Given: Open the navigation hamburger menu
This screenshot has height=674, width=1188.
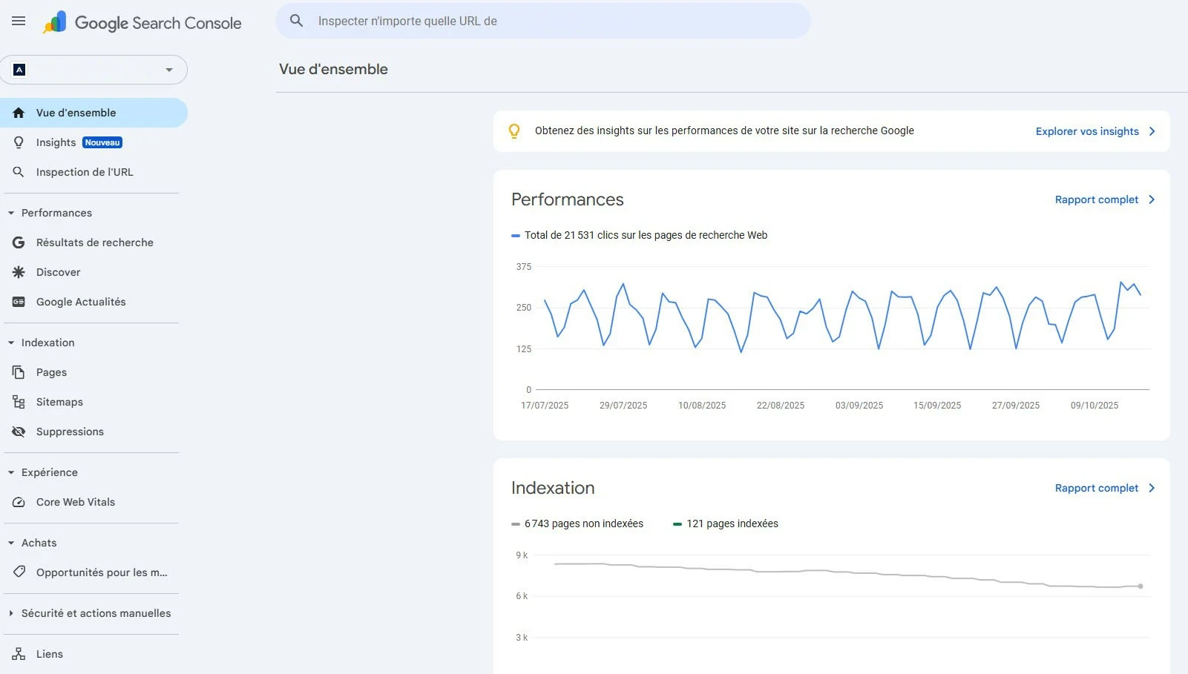Looking at the screenshot, I should tap(18, 21).
